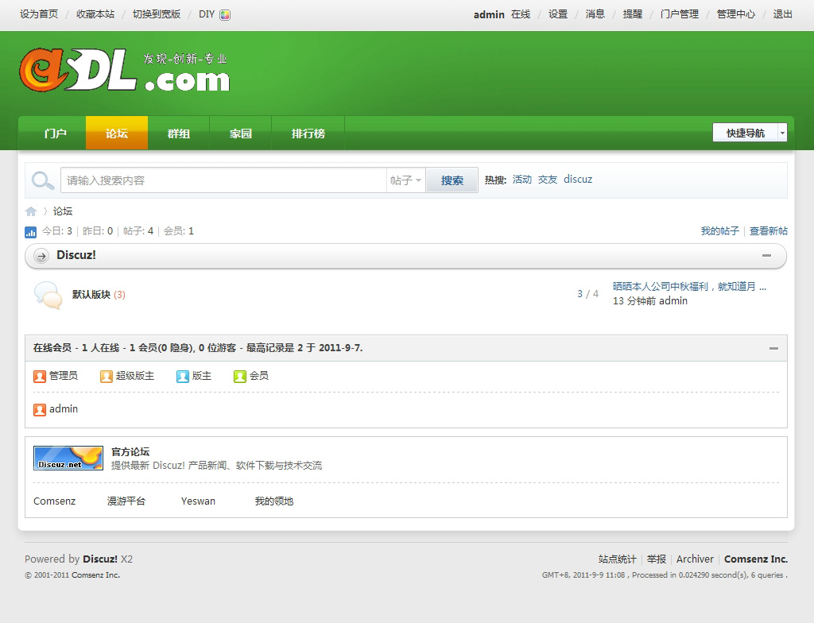Open the 官方论坛 link
The height and width of the screenshot is (623, 814).
click(130, 451)
